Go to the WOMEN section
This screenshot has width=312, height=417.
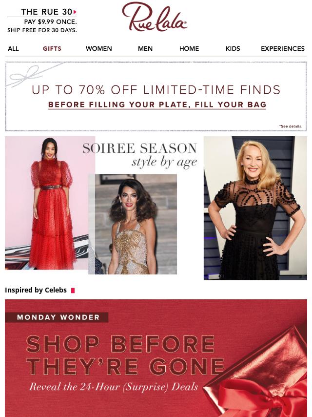99,49
